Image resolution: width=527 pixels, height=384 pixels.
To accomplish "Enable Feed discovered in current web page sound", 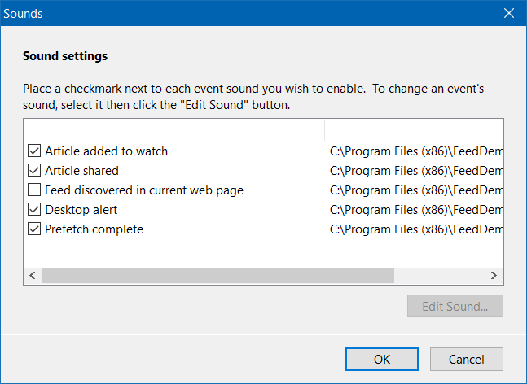I will point(34,190).
